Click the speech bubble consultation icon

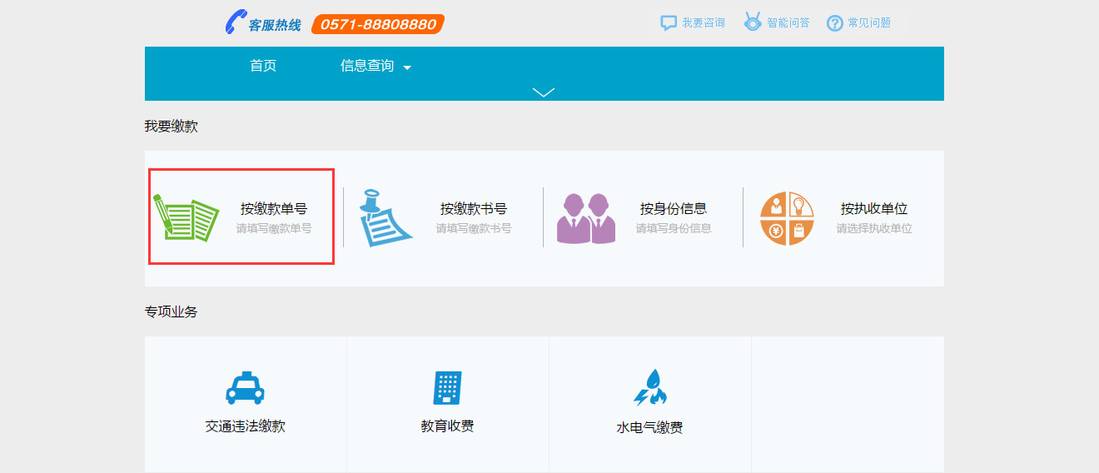pyautogui.click(x=669, y=23)
